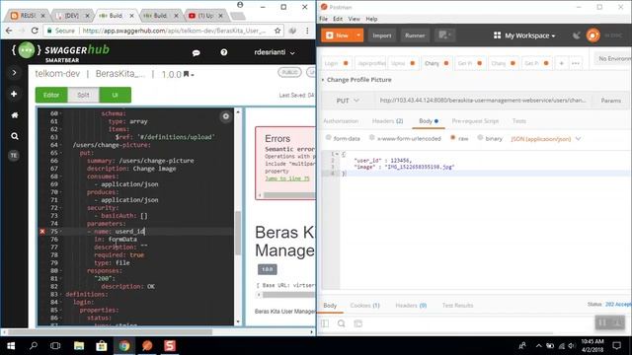Open the Postman Edit menu
The width and height of the screenshot is (632, 355).
(x=338, y=19)
